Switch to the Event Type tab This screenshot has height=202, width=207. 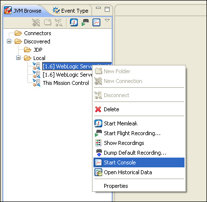point(70,11)
